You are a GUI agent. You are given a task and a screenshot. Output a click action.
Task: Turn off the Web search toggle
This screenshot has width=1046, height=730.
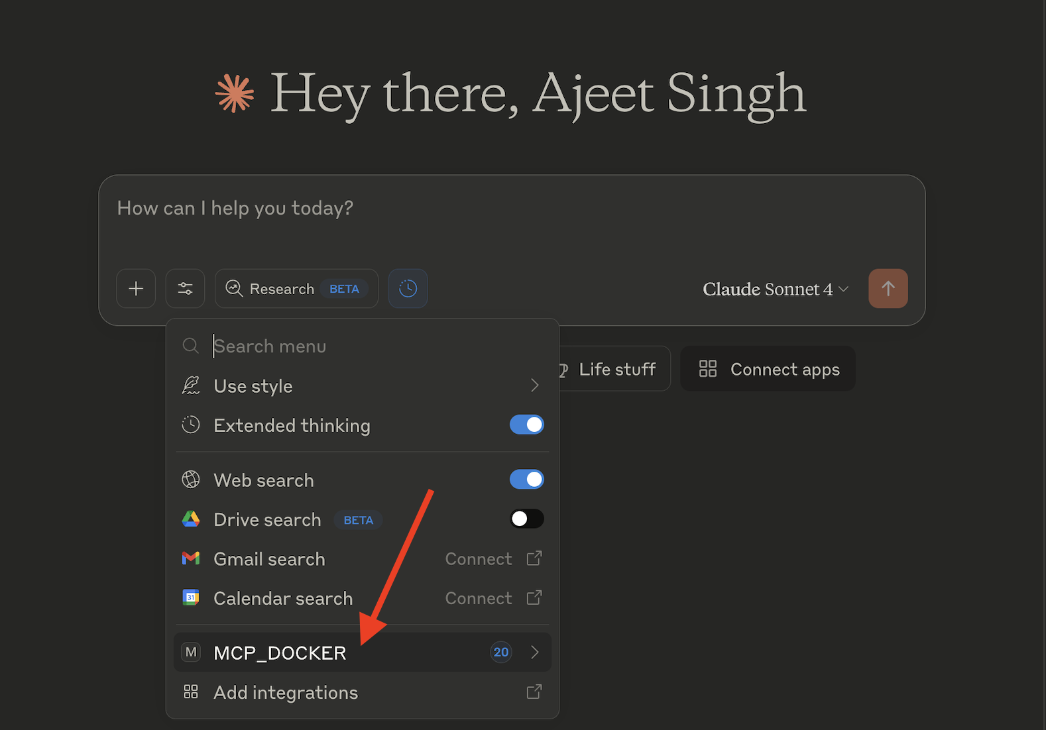coord(526,480)
